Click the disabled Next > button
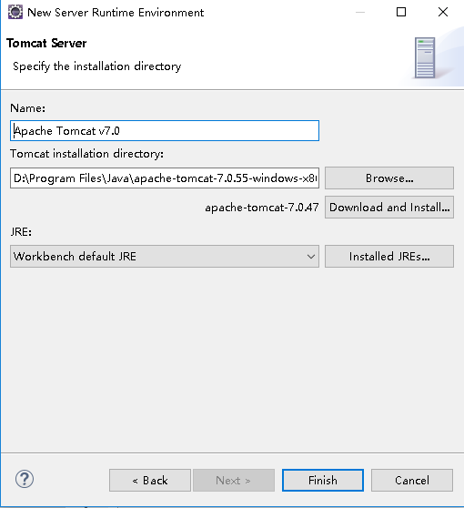The image size is (464, 508). coord(234,480)
